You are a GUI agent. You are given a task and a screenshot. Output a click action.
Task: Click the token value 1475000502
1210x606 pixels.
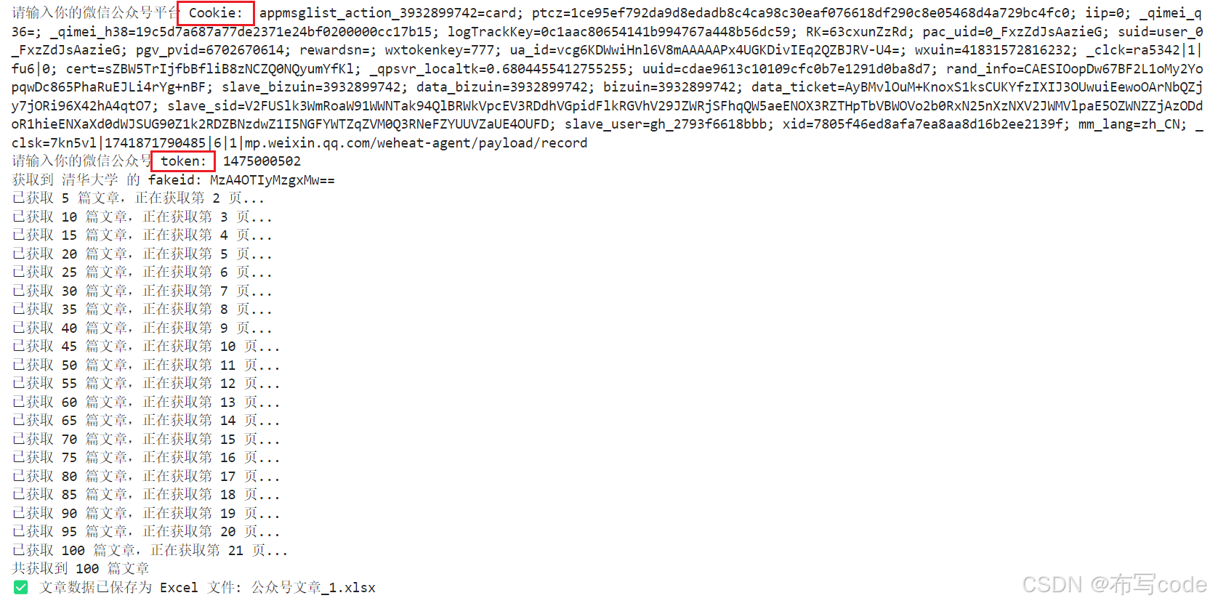point(262,161)
